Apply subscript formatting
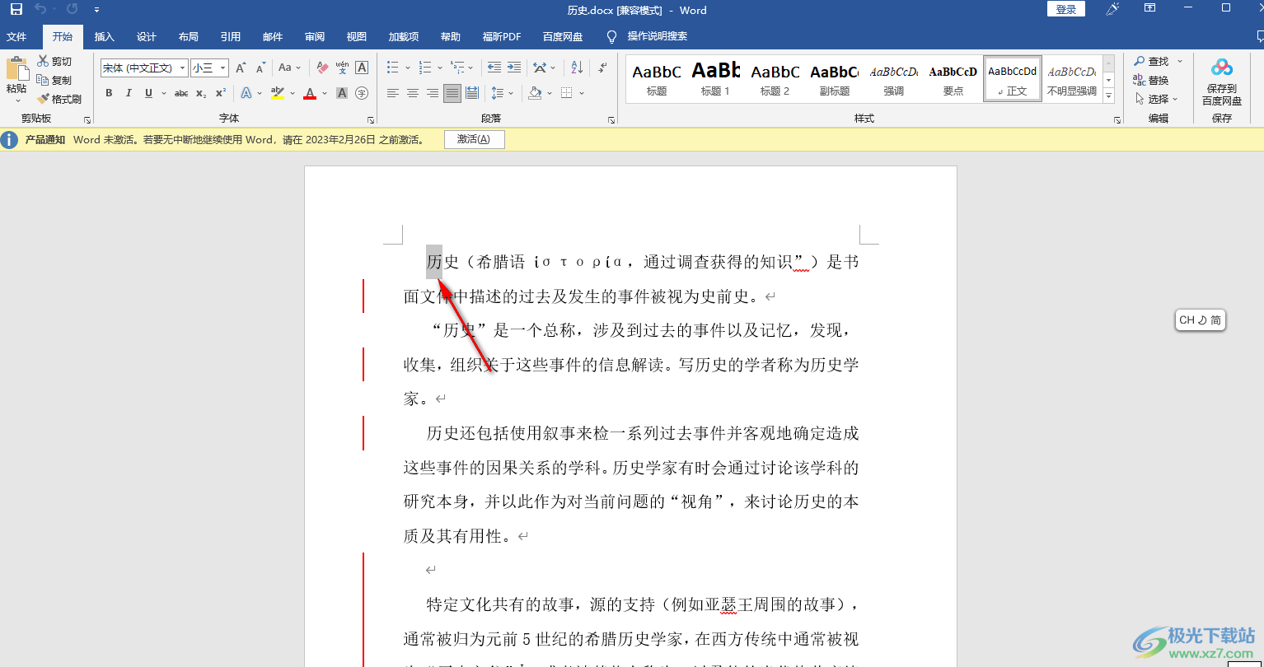This screenshot has width=1264, height=667. (x=201, y=93)
